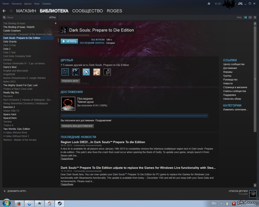This screenshot has width=259, height=207.
Task: Switch to the grid view mode icon
Action: [x=255, y=17]
